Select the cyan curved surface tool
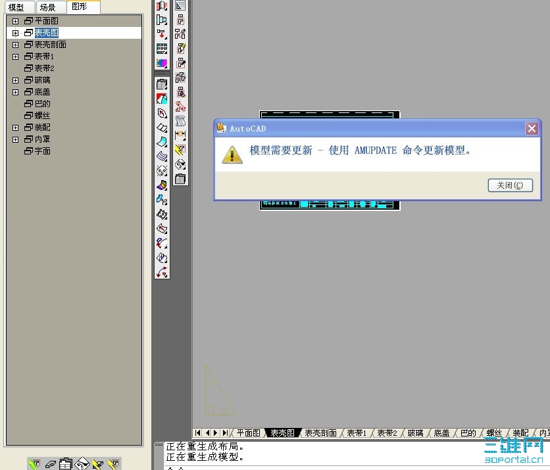The width and height of the screenshot is (550, 470). (162, 142)
